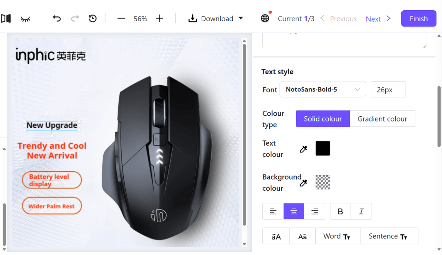This screenshot has width=442, height=255.
Task: Go to the Next page
Action: [x=378, y=19]
